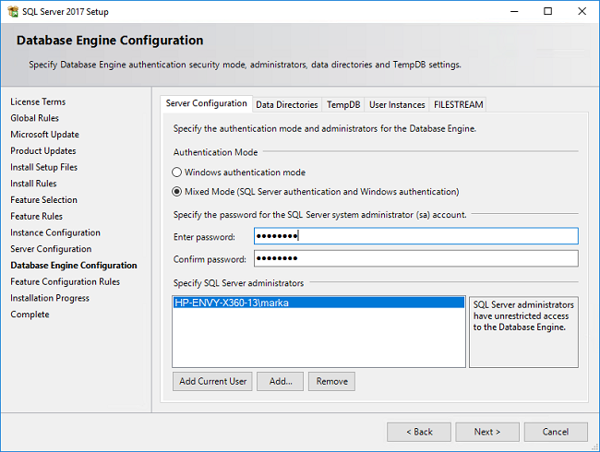The width and height of the screenshot is (600, 452).
Task: Click the SQL Server administrators help text box
Action: [x=523, y=332]
